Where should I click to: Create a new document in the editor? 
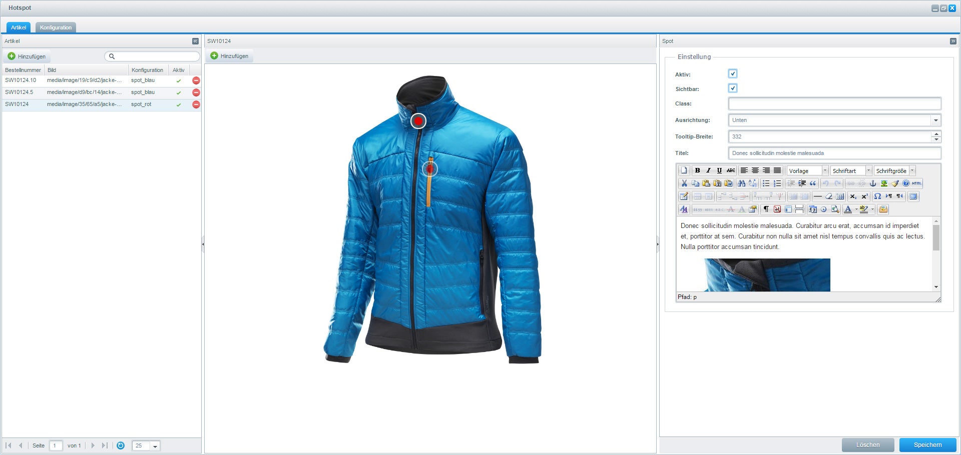pyautogui.click(x=684, y=170)
